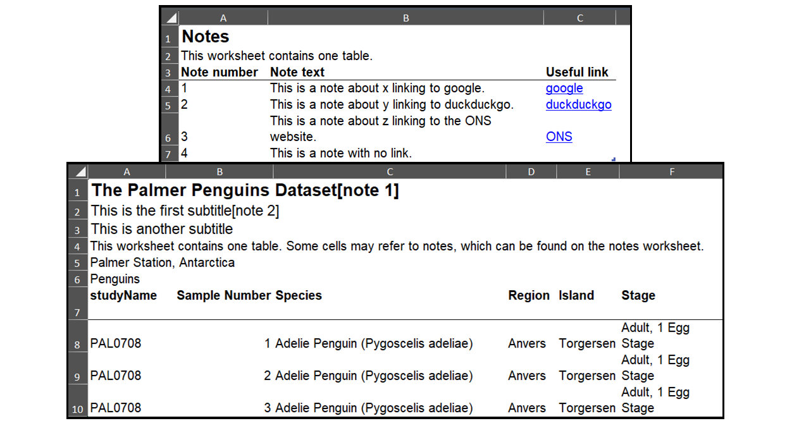Select column C header in the Notes sheet

click(x=579, y=18)
